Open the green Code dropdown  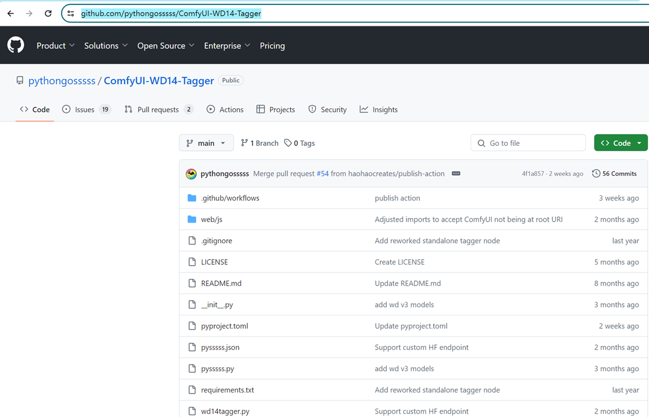click(x=621, y=142)
